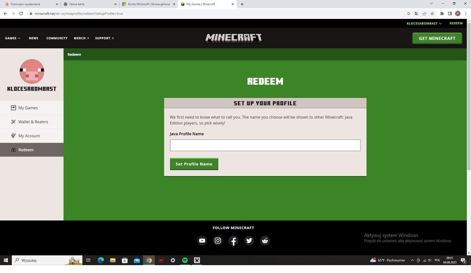Viewport: 471px width, 273px height.
Task: Open Spotify from taskbar
Action: tap(185, 260)
